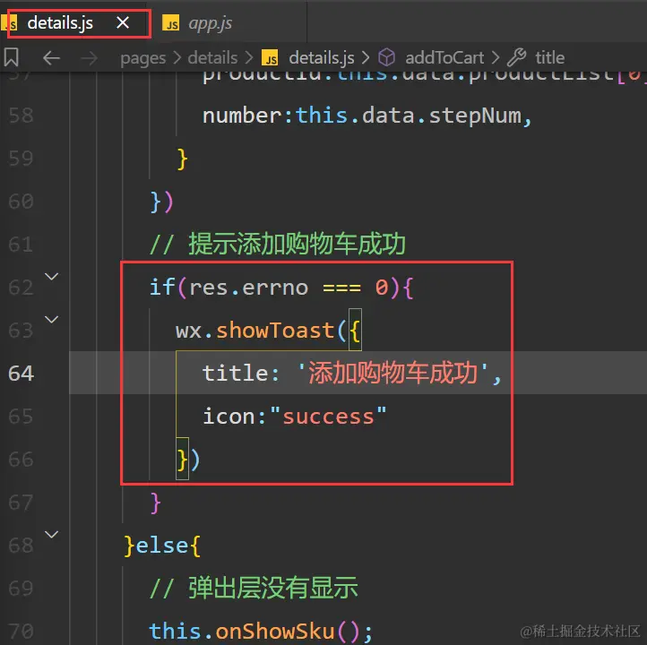Click line number 61 in gutter

[x=21, y=245]
